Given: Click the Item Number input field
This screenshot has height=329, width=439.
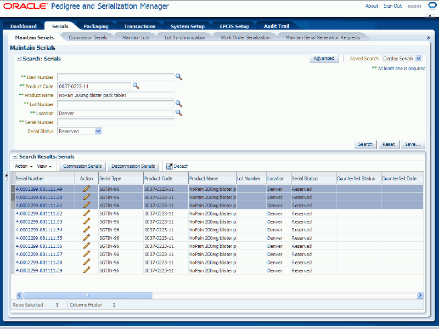Looking at the screenshot, I should 115,77.
